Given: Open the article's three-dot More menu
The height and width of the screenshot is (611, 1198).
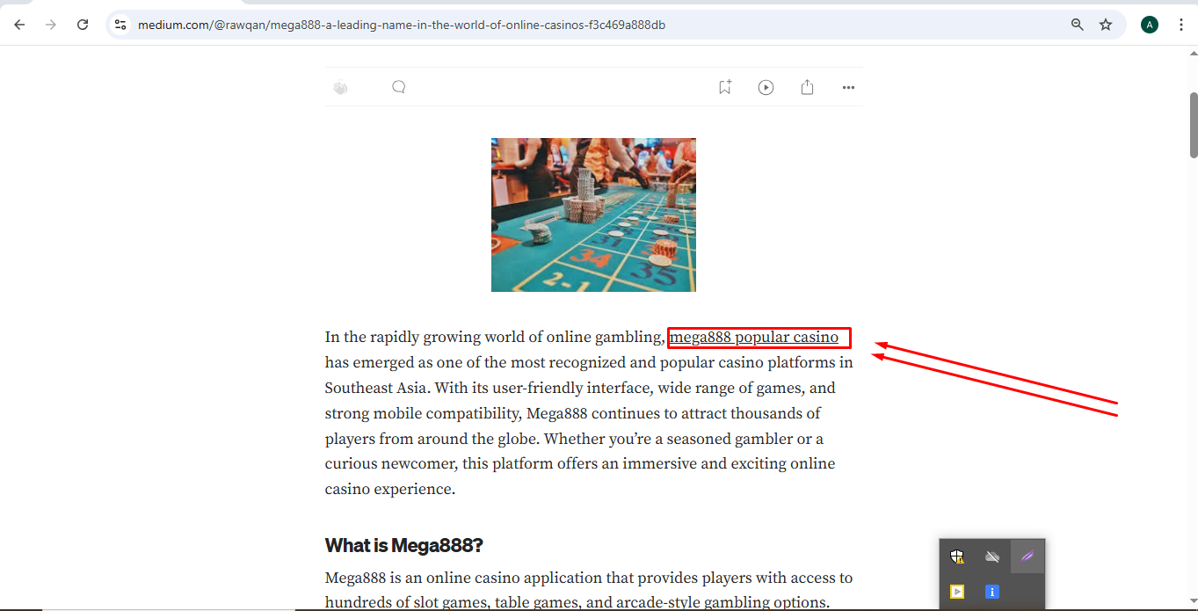Looking at the screenshot, I should point(848,87).
